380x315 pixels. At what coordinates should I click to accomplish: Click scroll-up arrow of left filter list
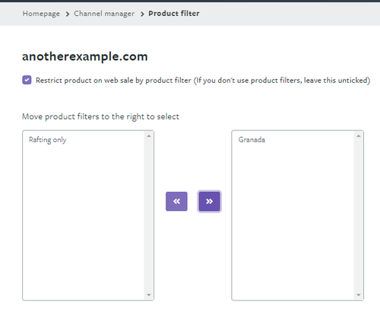149,136
